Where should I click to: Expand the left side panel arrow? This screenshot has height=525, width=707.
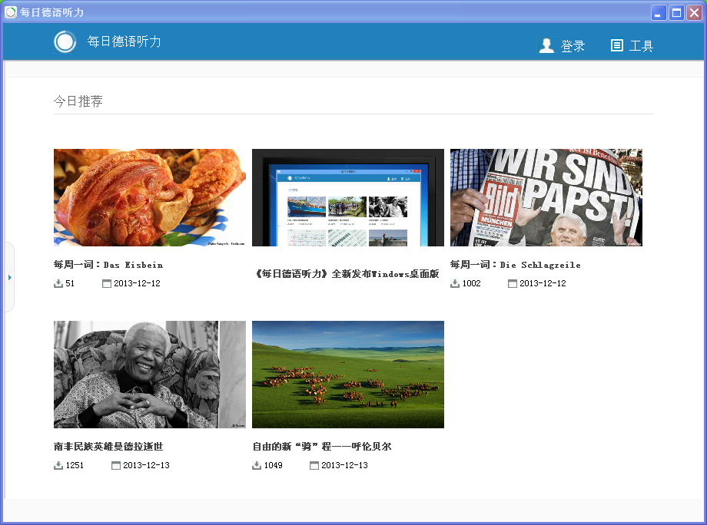(10, 277)
